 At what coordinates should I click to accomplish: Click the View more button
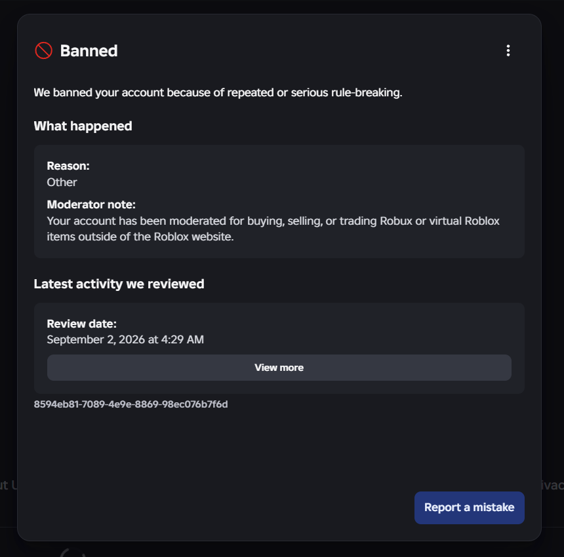click(279, 368)
